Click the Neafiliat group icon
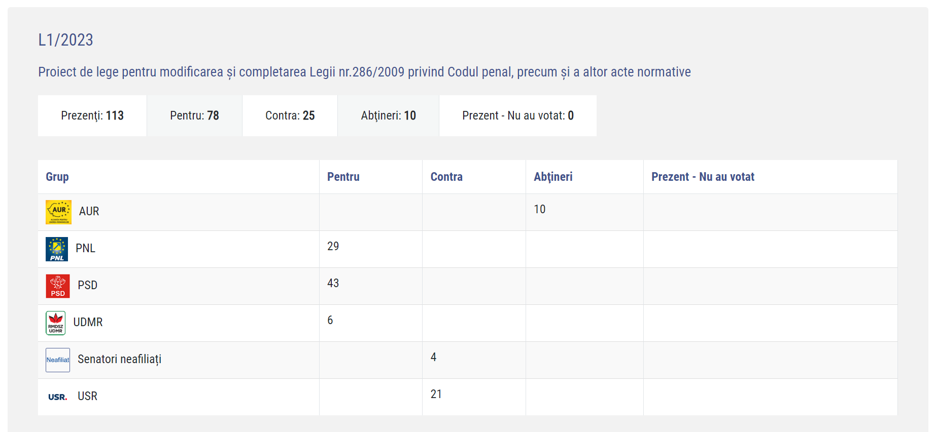Viewport: 935px width, 432px height. tap(58, 360)
